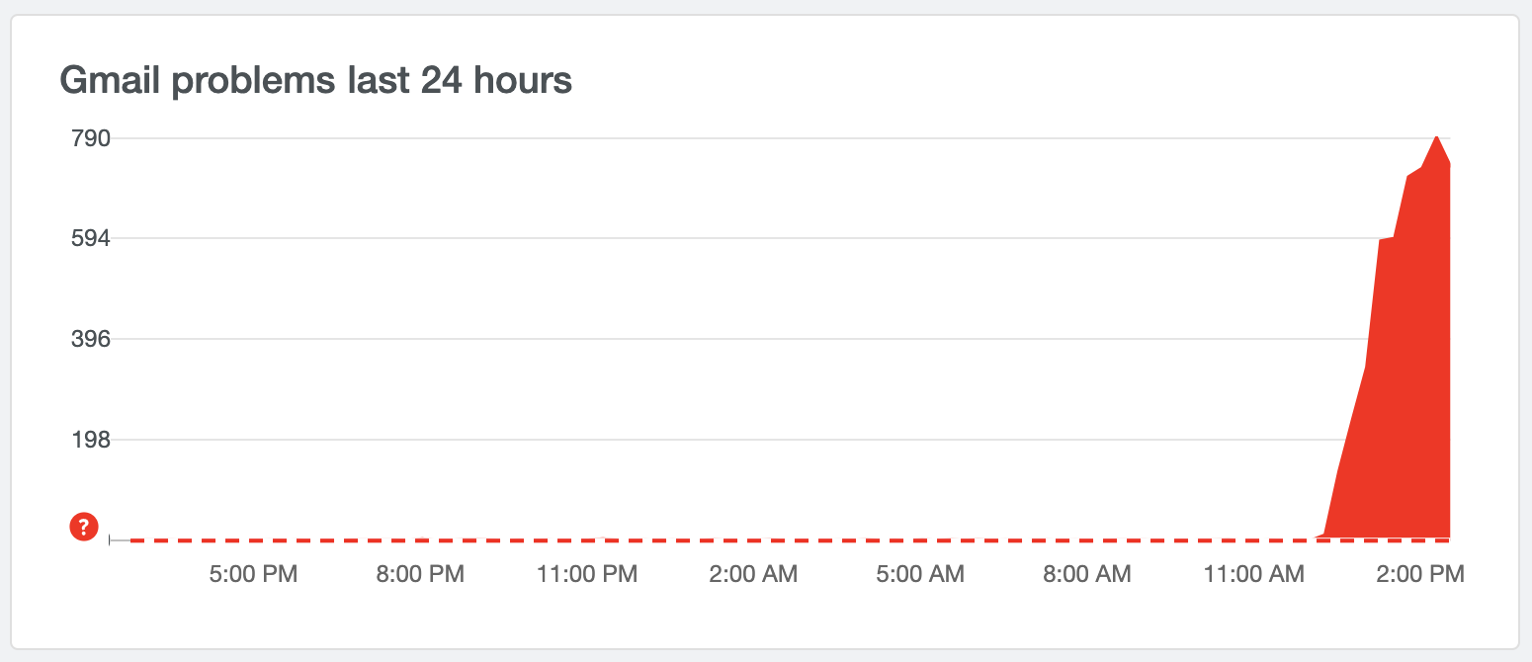Select the 11:00 PM time label
The image size is (1532, 662).
pyautogui.click(x=587, y=574)
